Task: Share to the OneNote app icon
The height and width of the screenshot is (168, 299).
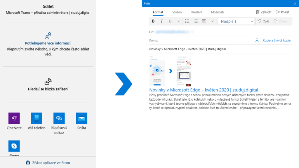Action: tap(14, 118)
